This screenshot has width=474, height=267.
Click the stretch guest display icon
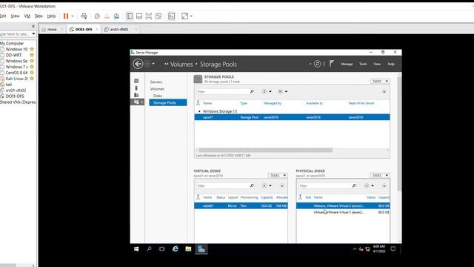pyautogui.click(x=184, y=16)
